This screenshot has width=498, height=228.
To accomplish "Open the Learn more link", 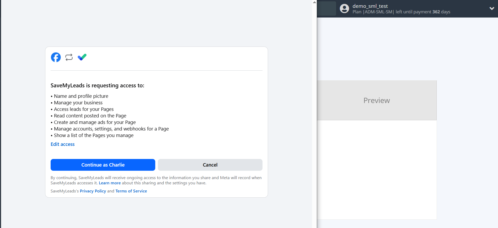I will coord(110,183).
